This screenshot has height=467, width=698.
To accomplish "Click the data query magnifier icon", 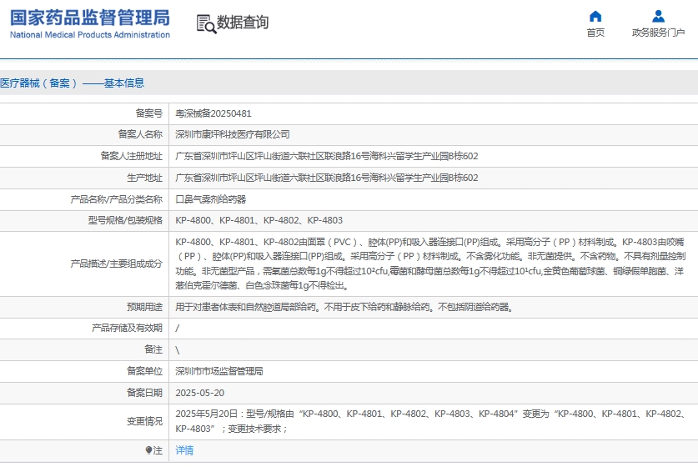I will [x=206, y=24].
